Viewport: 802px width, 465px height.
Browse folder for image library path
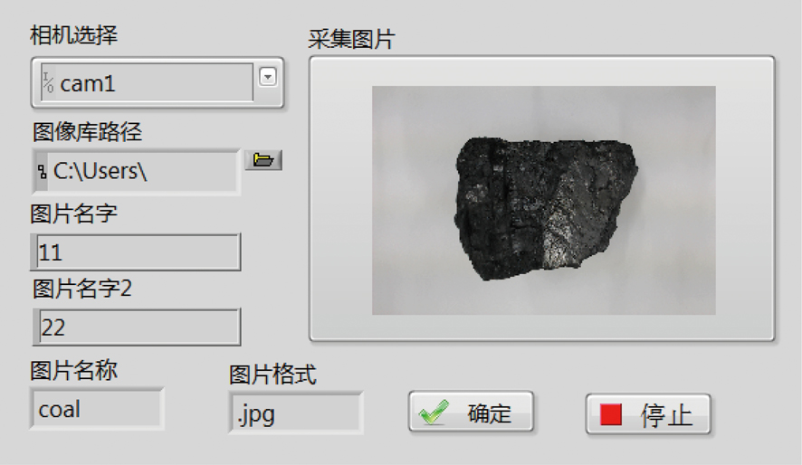click(263, 160)
